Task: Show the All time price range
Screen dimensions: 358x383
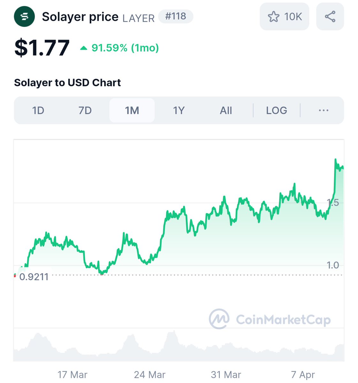Action: pos(226,110)
